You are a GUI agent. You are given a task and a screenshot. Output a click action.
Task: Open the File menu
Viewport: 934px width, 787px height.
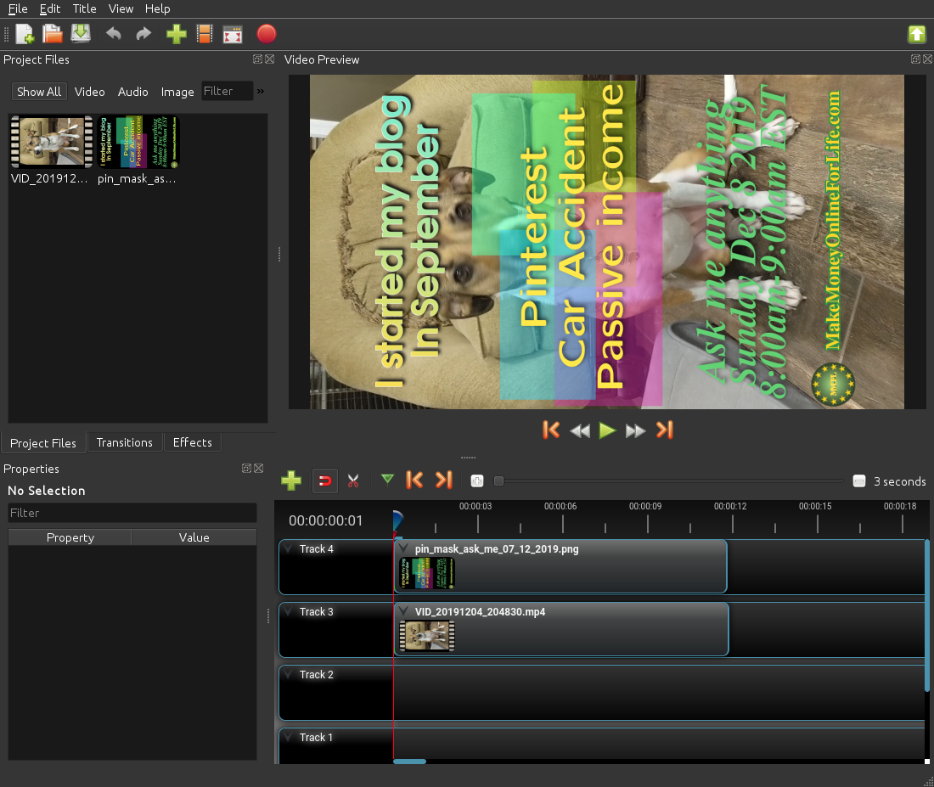click(x=17, y=8)
